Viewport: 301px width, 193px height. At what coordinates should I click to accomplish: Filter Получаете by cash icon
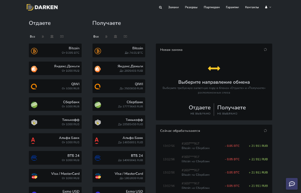coord(125,36)
